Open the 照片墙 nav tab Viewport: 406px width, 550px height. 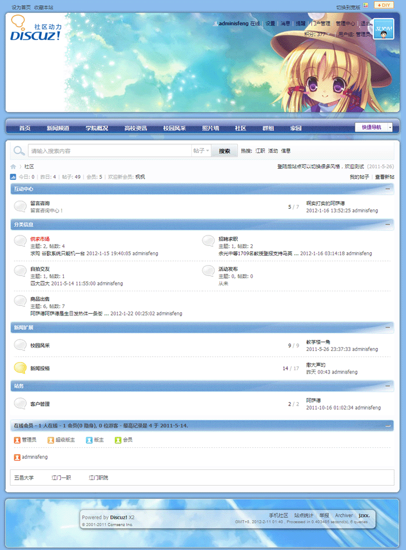click(211, 128)
